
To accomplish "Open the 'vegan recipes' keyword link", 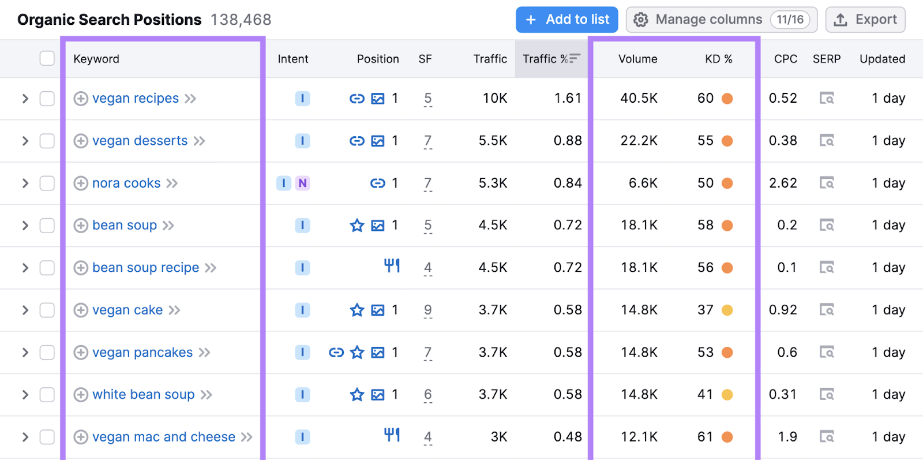I will [136, 99].
